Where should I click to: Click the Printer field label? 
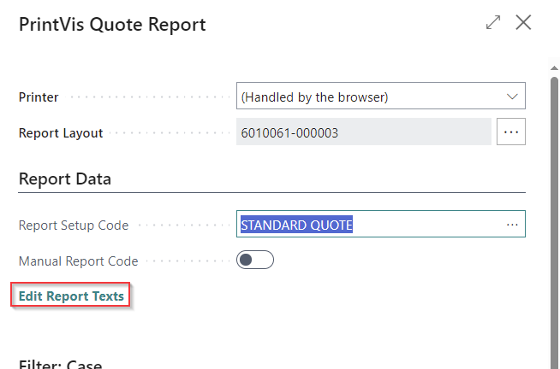(x=39, y=97)
